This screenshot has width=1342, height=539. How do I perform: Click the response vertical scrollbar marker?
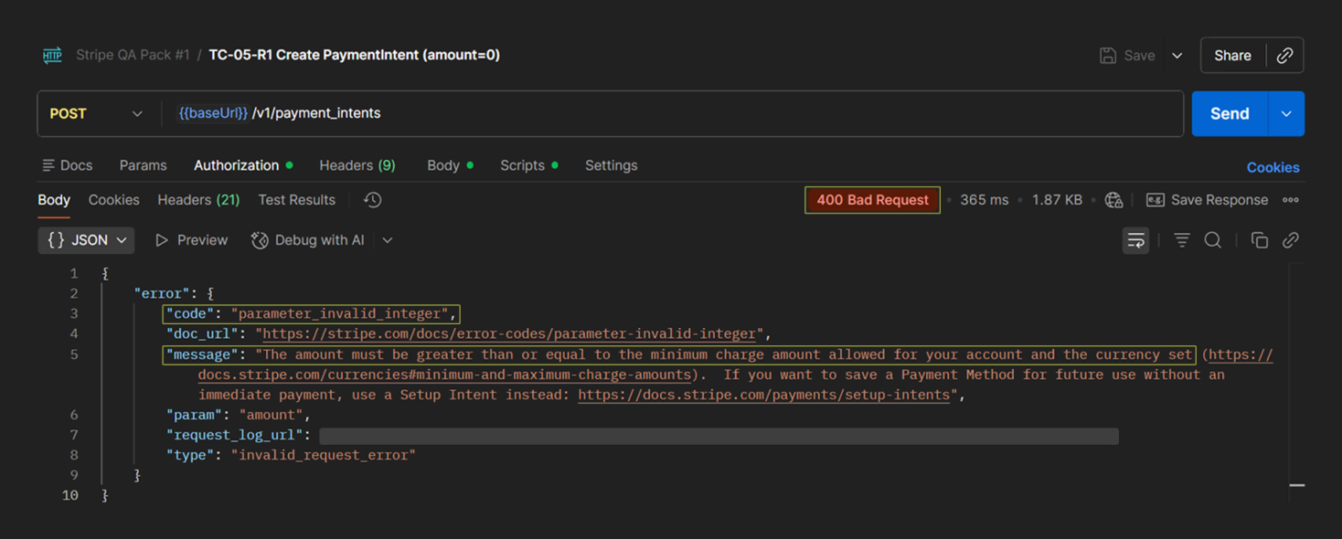point(1296,485)
